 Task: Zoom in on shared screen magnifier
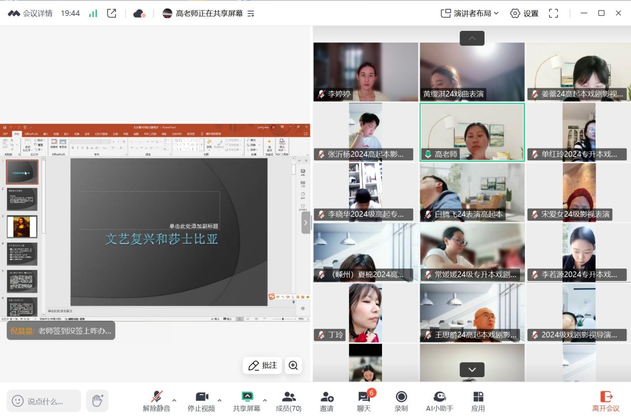click(293, 365)
